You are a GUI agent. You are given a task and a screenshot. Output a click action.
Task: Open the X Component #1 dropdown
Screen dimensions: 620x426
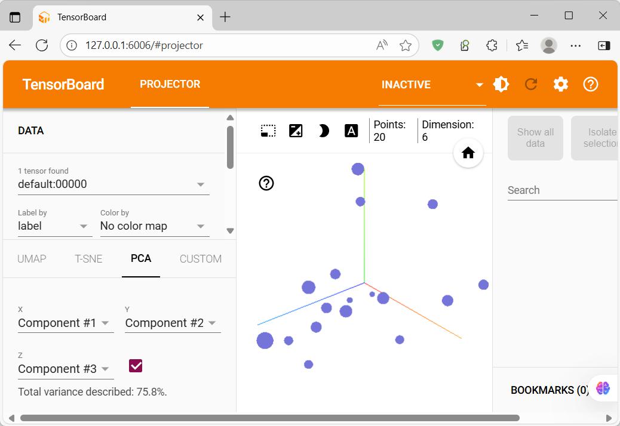pyautogui.click(x=66, y=323)
